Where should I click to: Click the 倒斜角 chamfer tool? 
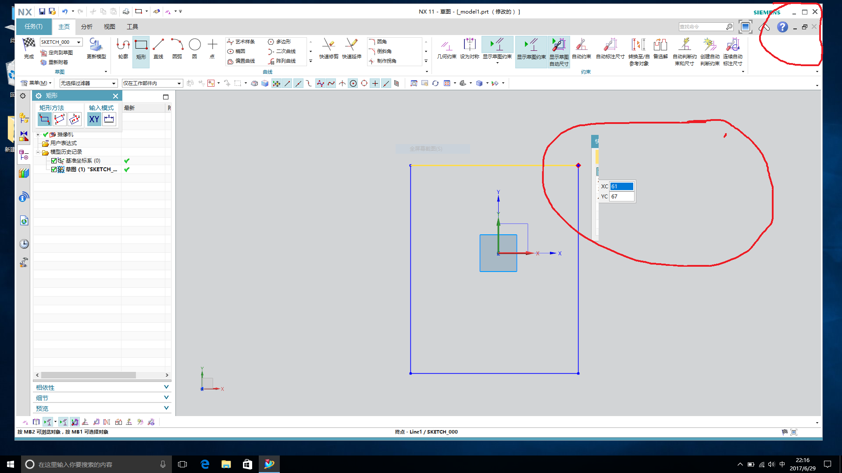tap(380, 51)
